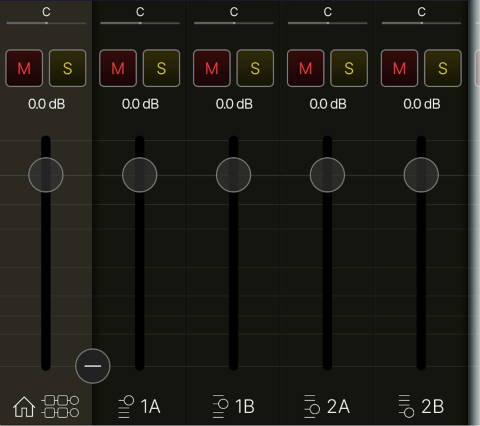Click the fader knob on channel 2B

[421, 174]
